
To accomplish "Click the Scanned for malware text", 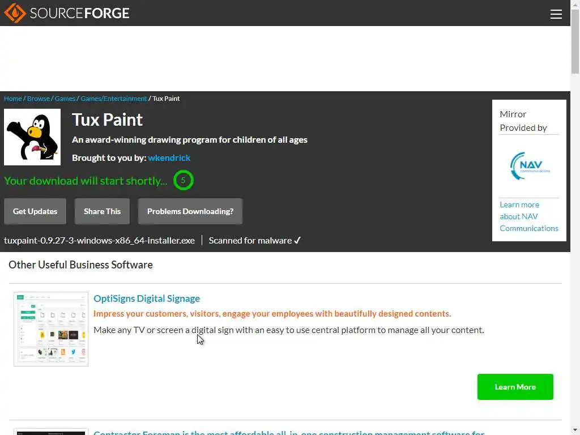I will (x=254, y=240).
